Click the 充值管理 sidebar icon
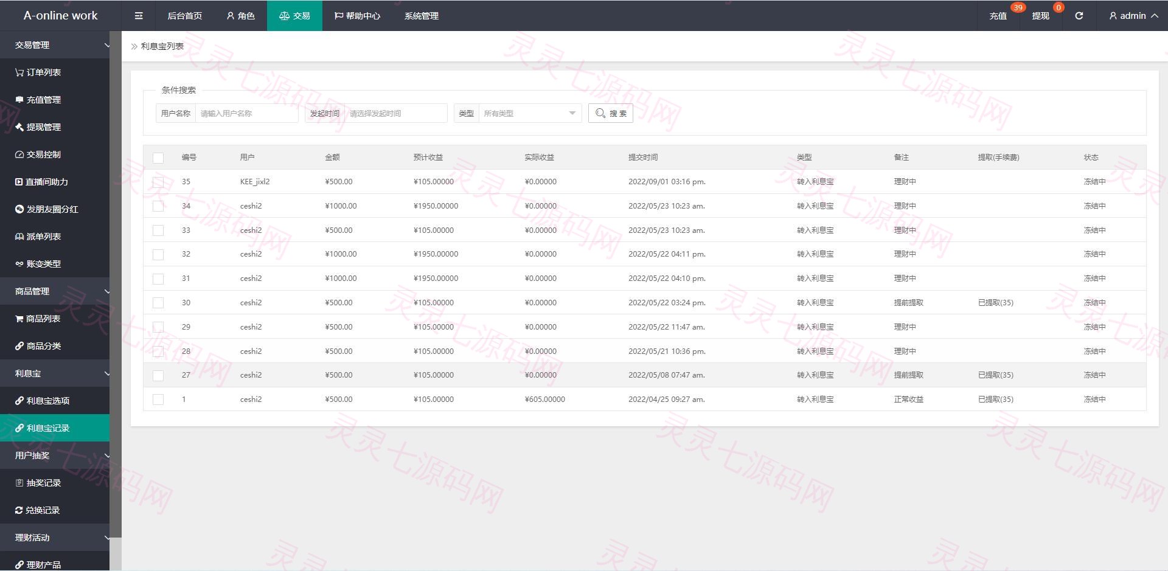Screen dimensions: 1168x571 click(19, 100)
